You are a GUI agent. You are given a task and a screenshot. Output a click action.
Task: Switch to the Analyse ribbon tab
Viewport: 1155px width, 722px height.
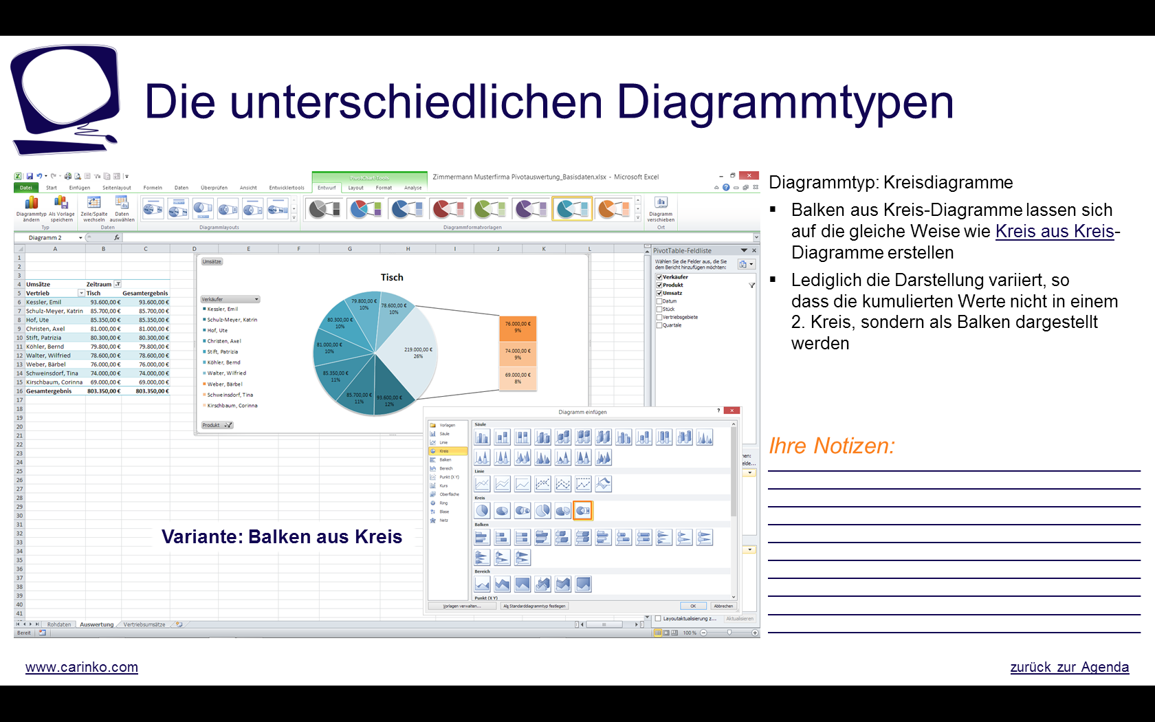coord(413,188)
